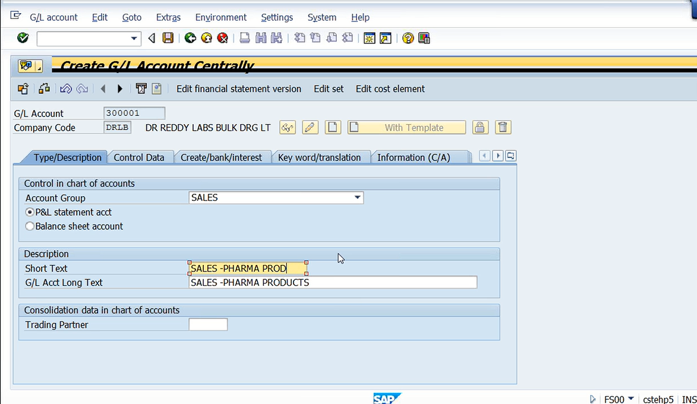Click the Delete trash can icon button
The image size is (697, 404).
tap(503, 128)
